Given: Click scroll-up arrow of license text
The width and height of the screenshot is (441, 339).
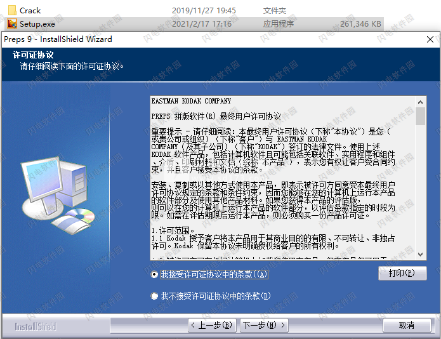Looking at the screenshot, I should coord(421,102).
